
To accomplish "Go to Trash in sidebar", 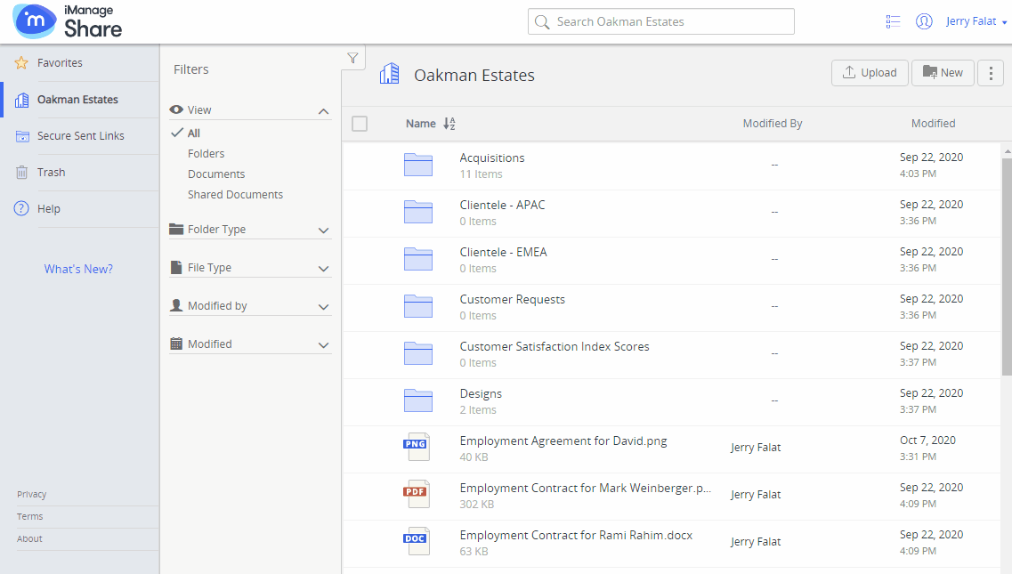I will point(51,173).
